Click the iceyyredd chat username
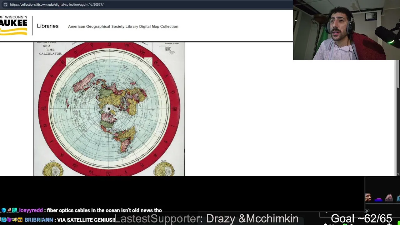Viewport: 400px width, 225px height. click(31, 211)
